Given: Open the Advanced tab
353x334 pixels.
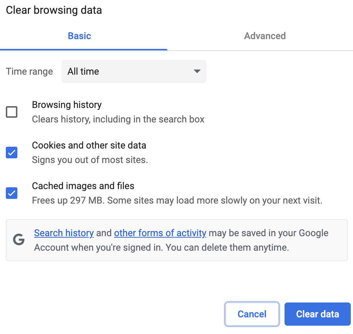Looking at the screenshot, I should (x=265, y=36).
